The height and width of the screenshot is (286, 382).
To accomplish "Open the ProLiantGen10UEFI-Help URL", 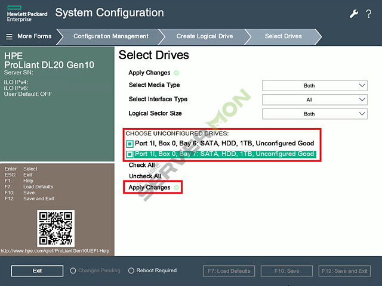I will [x=55, y=251].
